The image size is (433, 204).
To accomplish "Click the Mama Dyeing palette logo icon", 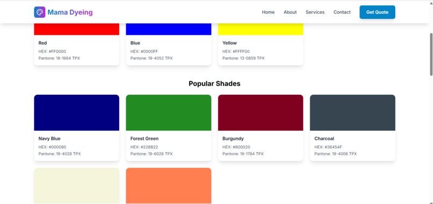I will pos(40,12).
